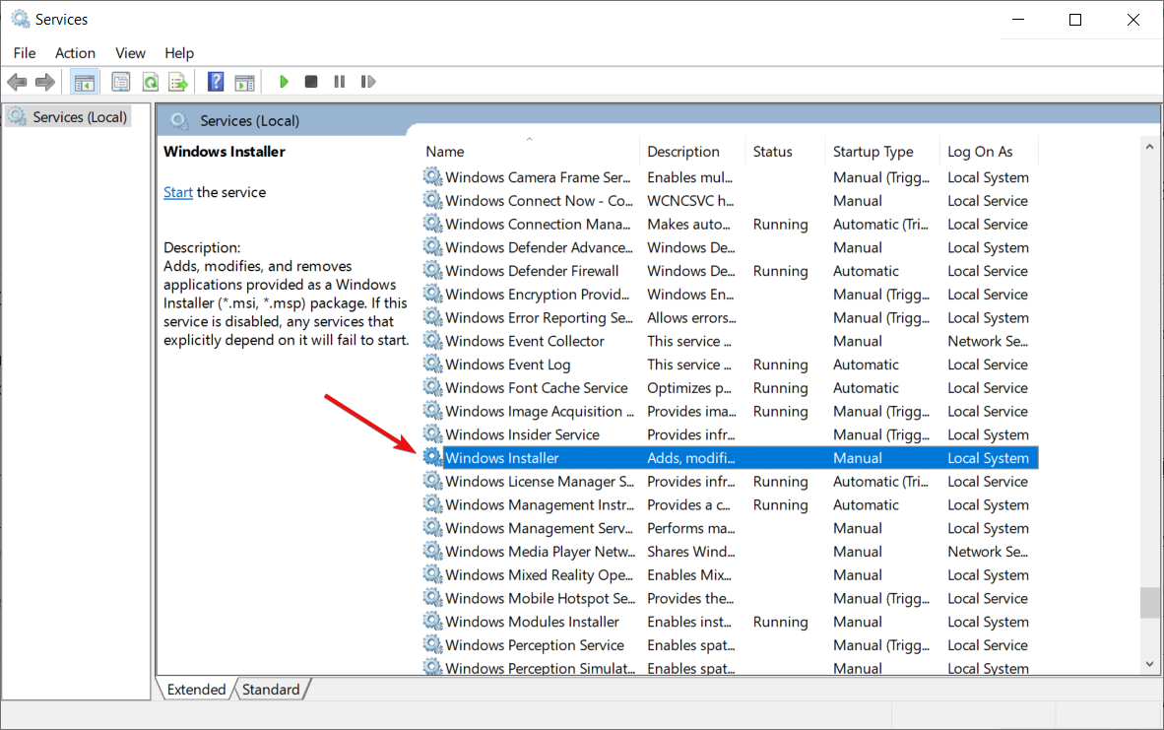Select Windows Management Service name
The height and width of the screenshot is (730, 1164).
pyautogui.click(x=539, y=528)
